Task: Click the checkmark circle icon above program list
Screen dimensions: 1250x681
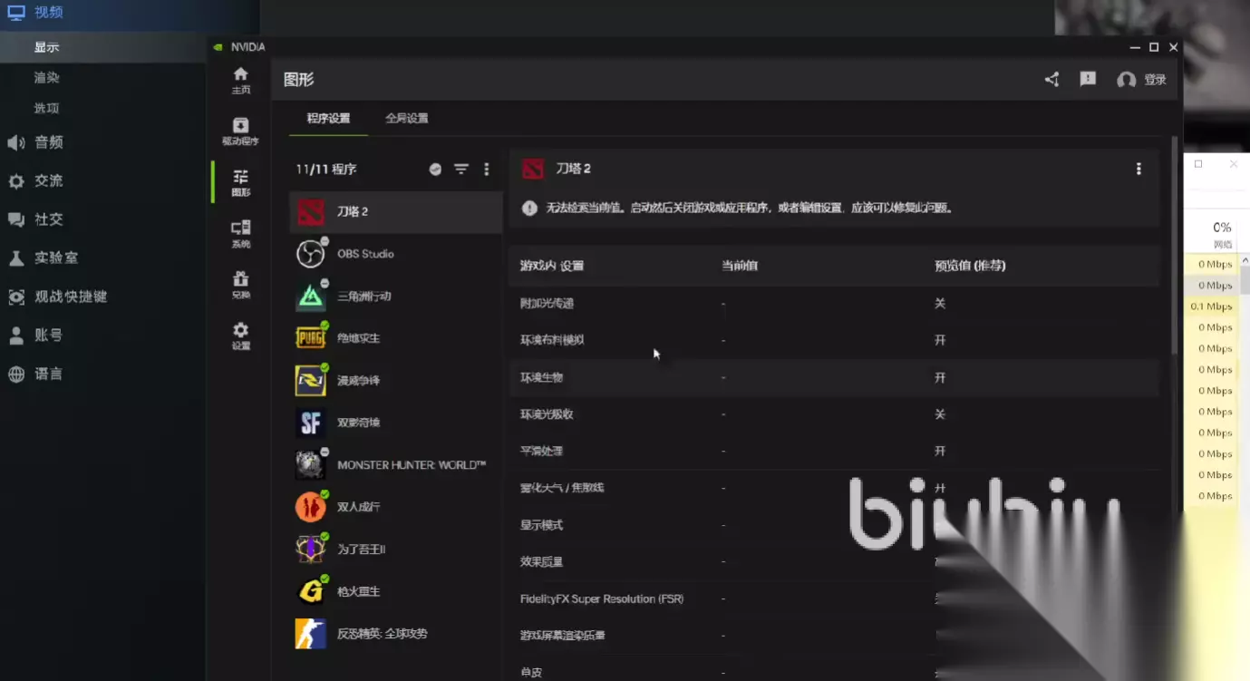Action: 435,170
